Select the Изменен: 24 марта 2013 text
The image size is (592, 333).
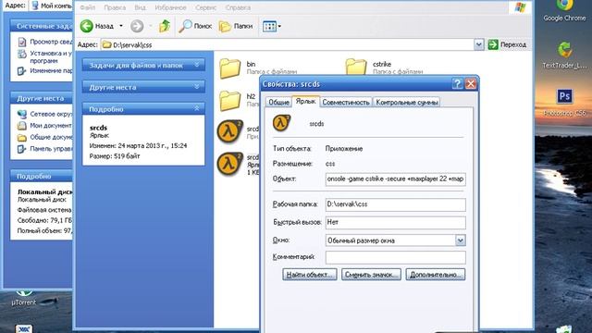coord(138,146)
